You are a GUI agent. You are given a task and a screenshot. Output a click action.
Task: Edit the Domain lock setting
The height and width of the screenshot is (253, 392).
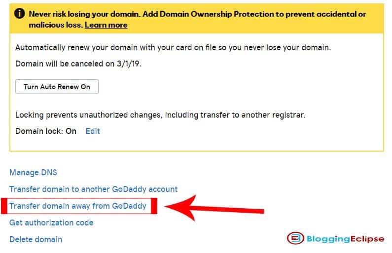coord(93,131)
